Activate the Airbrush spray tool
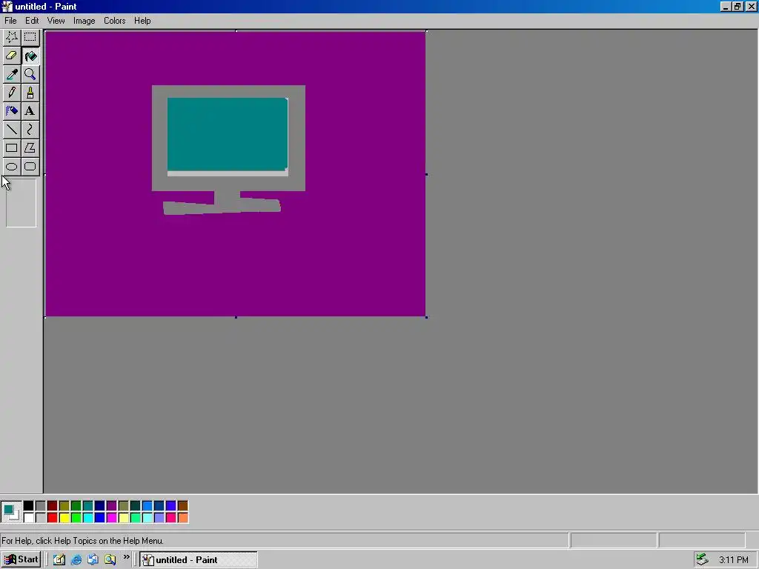The width and height of the screenshot is (759, 569). [12, 111]
